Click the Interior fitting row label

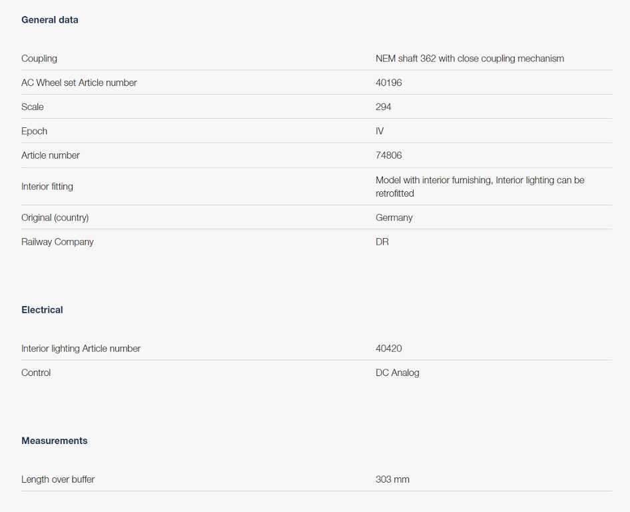coord(47,187)
